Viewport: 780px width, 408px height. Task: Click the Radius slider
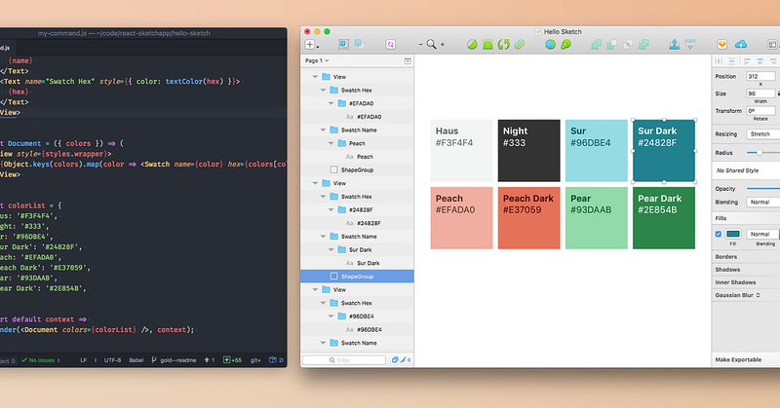point(762,153)
